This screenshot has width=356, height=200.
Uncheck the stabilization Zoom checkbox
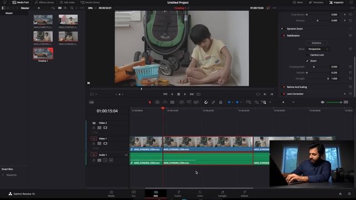(308, 61)
